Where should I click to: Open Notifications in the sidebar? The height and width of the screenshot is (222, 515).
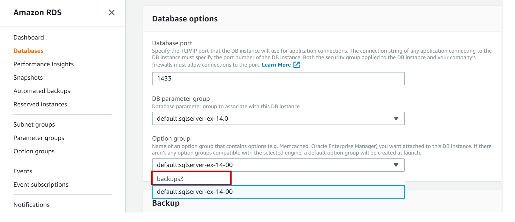point(32,205)
